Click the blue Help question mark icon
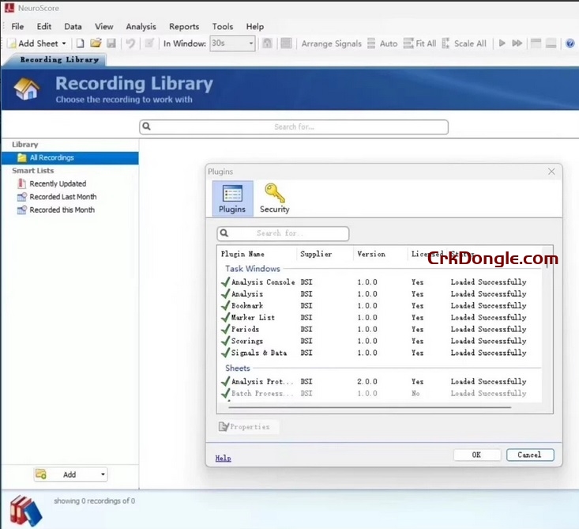The height and width of the screenshot is (529, 579). pyautogui.click(x=570, y=43)
